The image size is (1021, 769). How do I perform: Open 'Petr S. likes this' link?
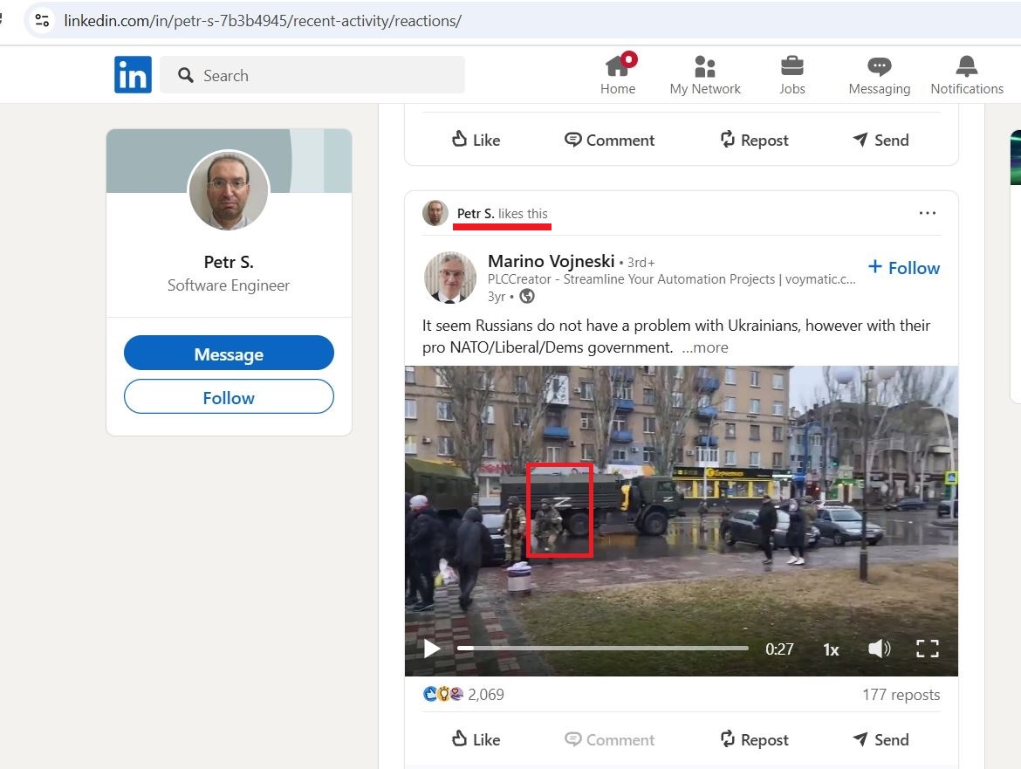[x=502, y=214]
